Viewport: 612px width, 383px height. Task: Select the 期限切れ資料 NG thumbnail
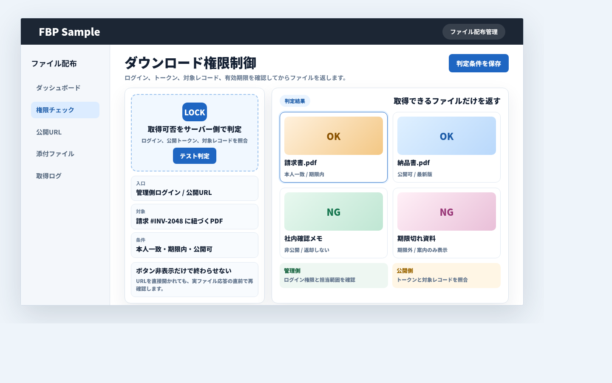[x=447, y=212]
